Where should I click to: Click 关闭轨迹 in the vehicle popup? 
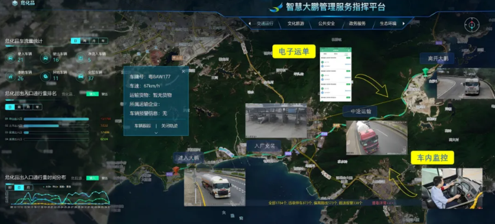(x=170, y=126)
